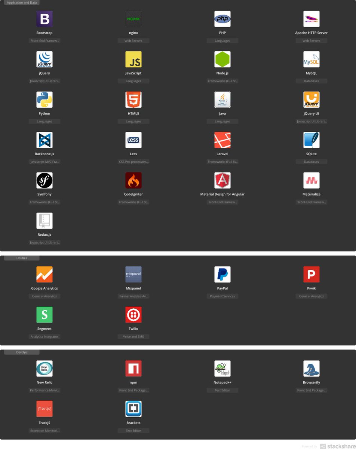Click the PHP elephant icon

click(x=222, y=19)
